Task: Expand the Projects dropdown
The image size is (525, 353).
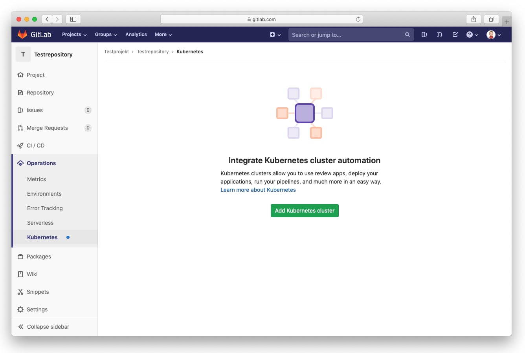Action: tap(74, 35)
